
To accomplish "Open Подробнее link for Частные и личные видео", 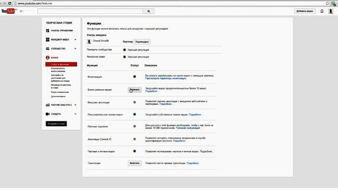I will click(206, 151).
